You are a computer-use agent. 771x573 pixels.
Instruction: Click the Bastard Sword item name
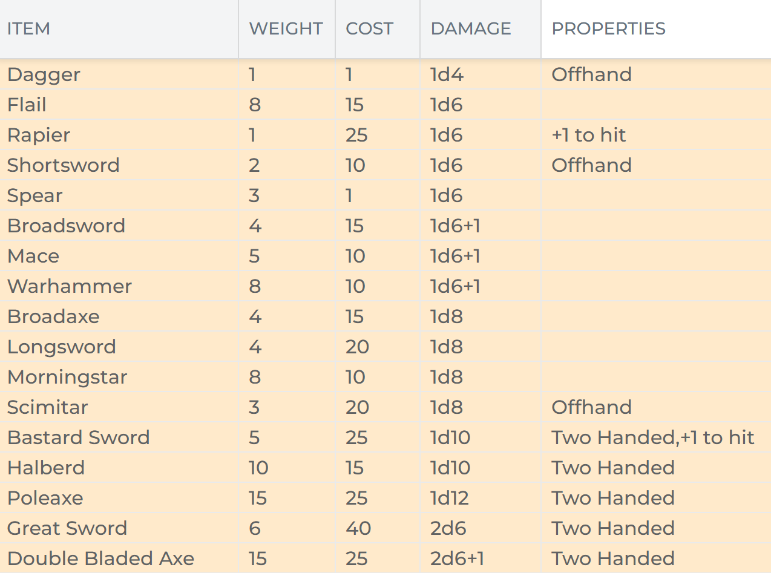pos(78,437)
